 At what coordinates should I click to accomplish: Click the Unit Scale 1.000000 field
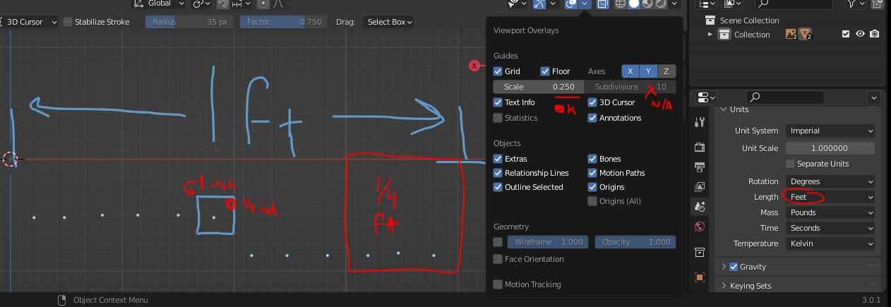pyautogui.click(x=830, y=148)
